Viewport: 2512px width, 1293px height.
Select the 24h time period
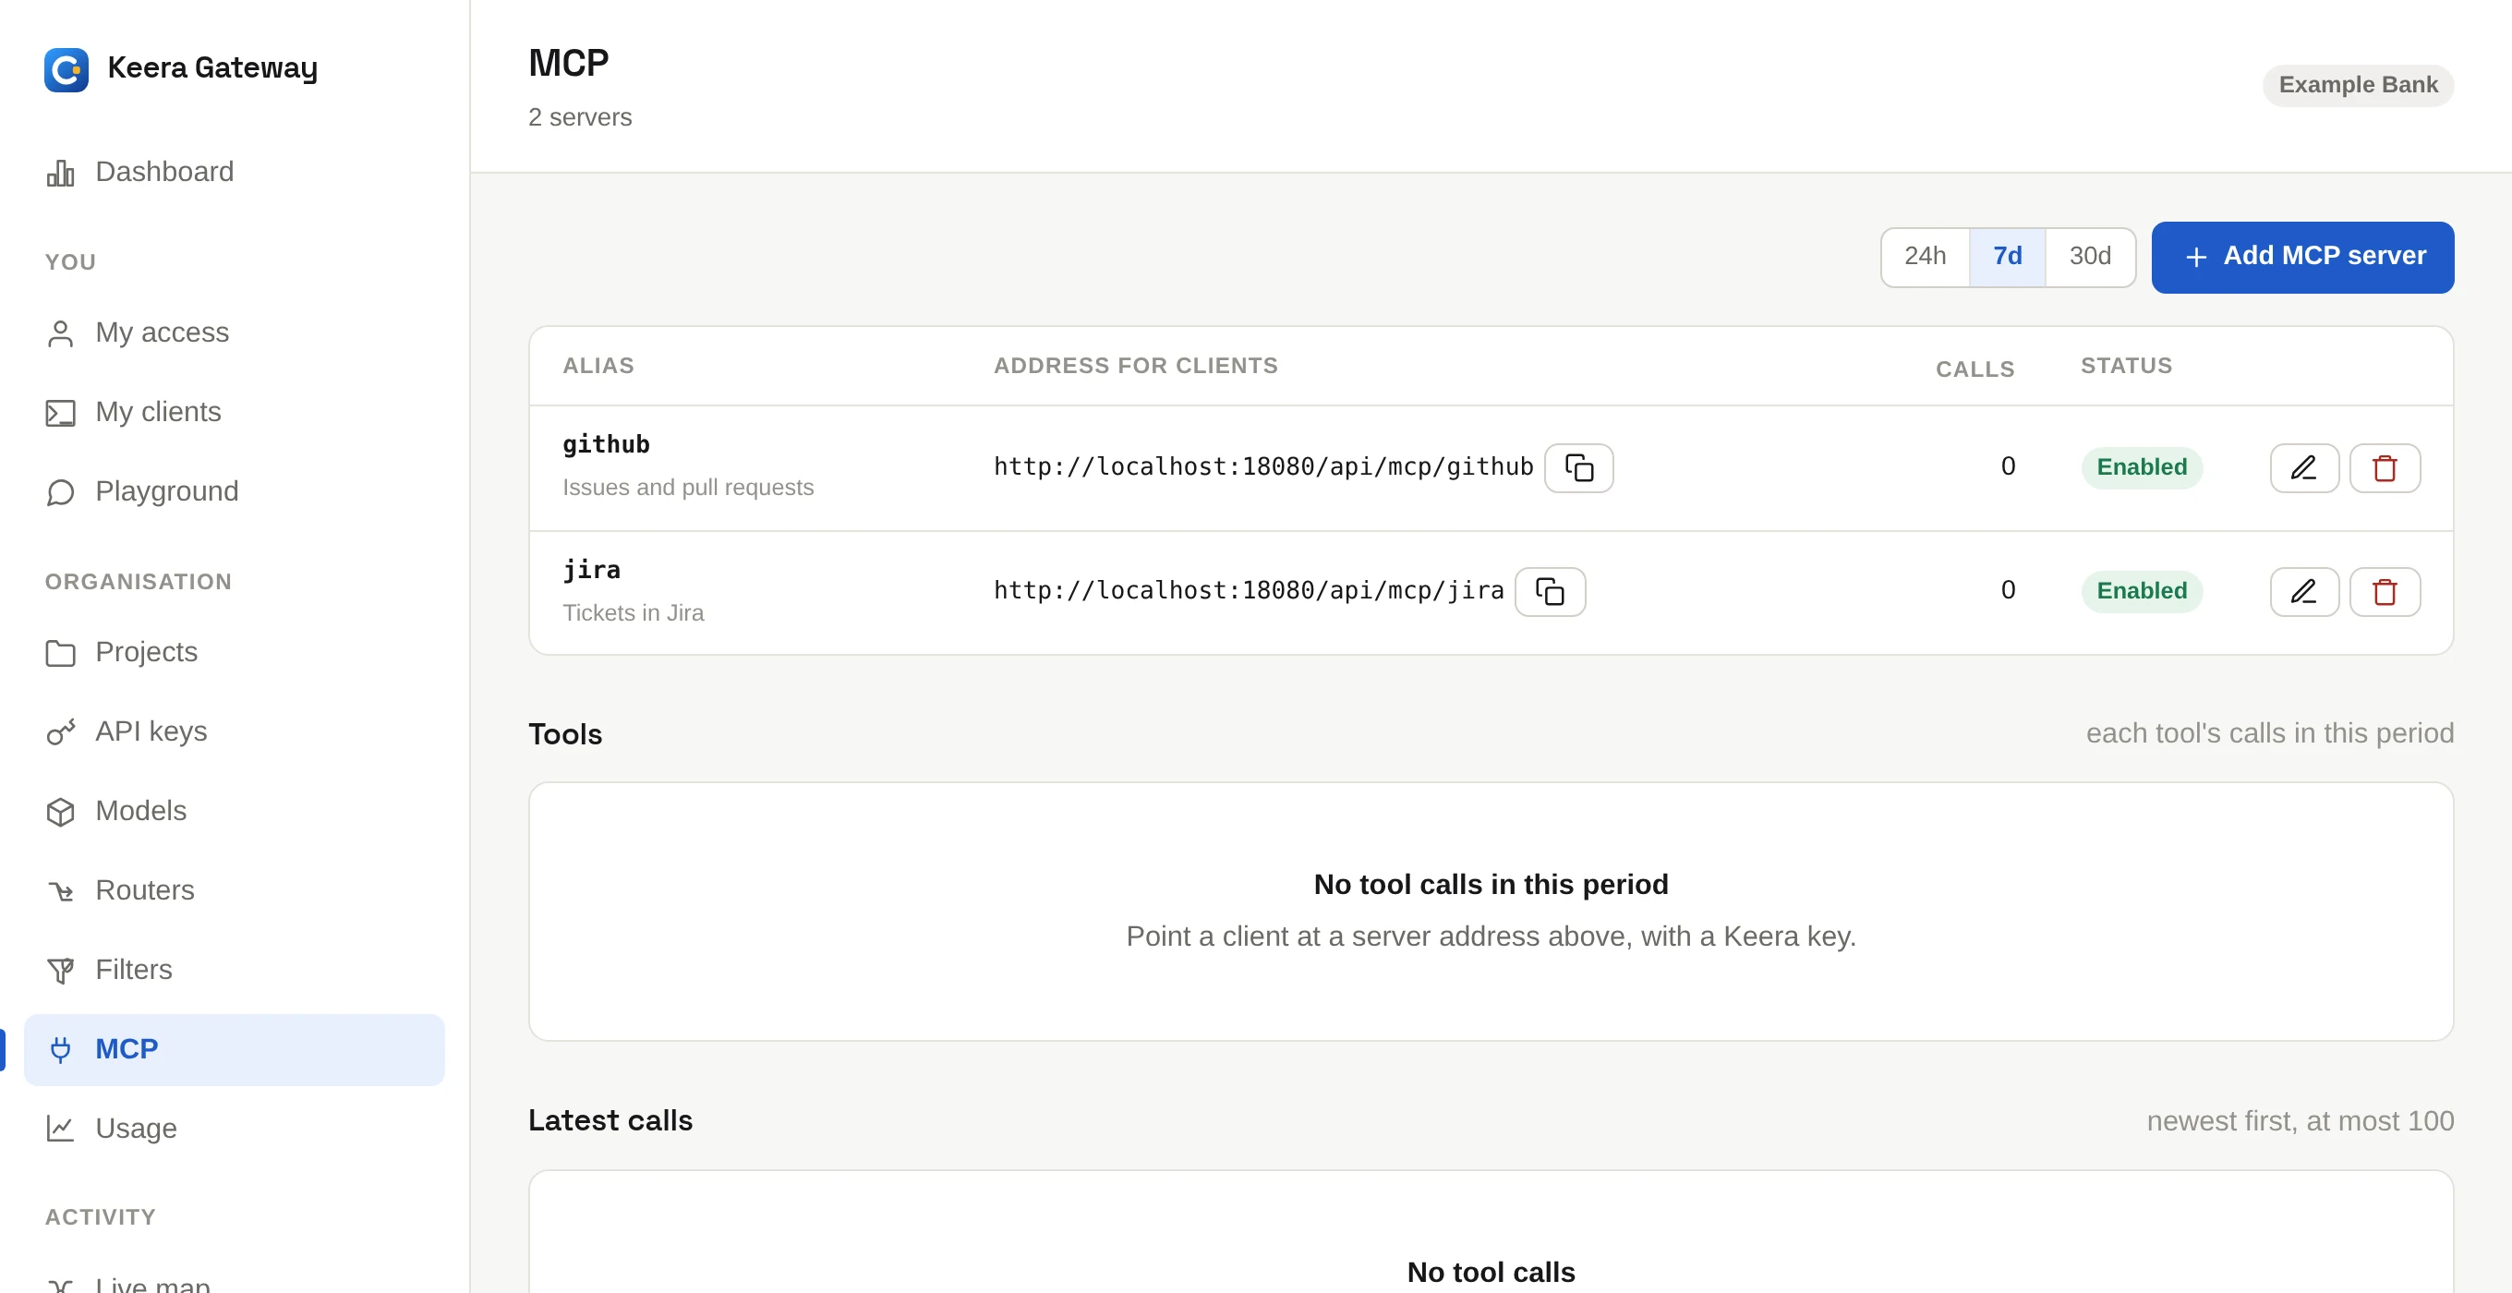tap(1925, 257)
